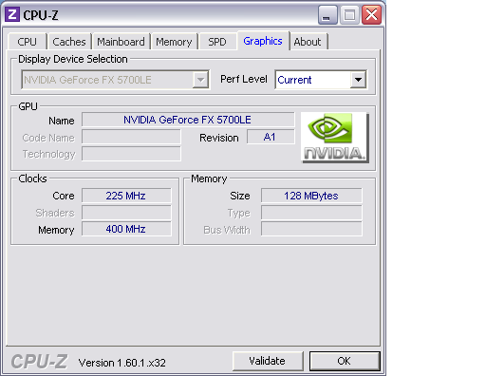Open the display device selection dropdown arrow
Image resolution: width=486 pixels, height=376 pixels.
(200, 80)
